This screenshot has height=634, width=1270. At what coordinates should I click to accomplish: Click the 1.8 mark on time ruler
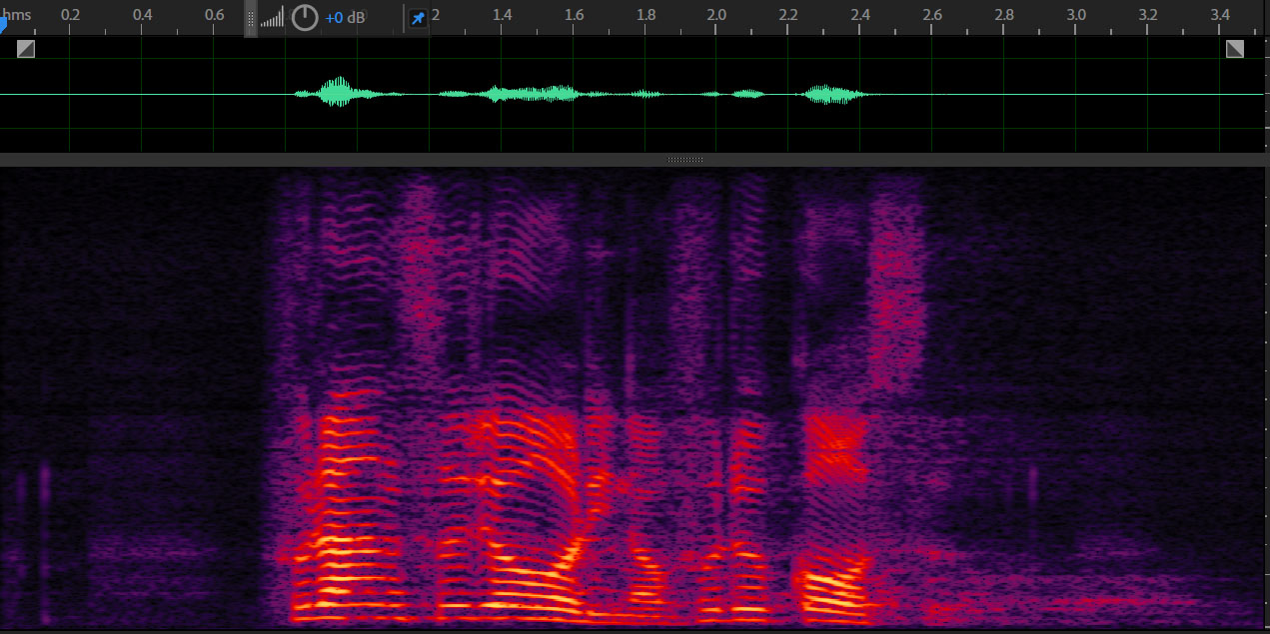point(645,15)
